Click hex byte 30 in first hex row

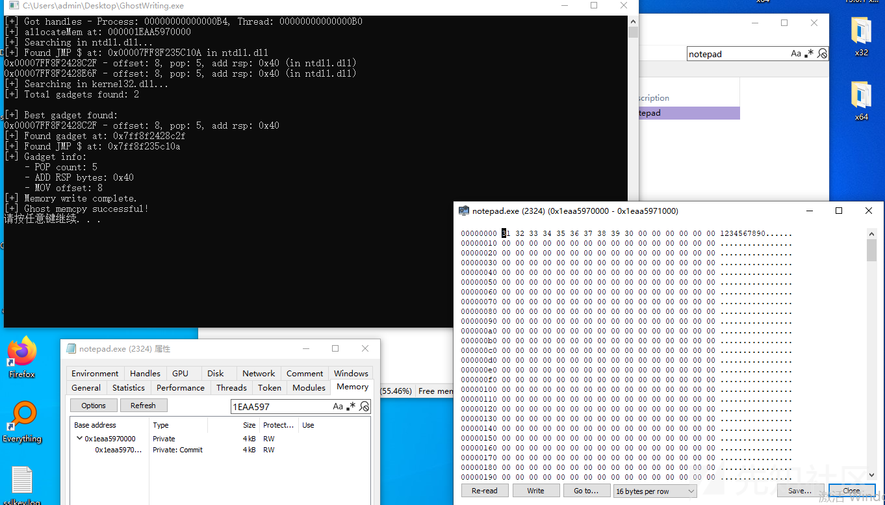pyautogui.click(x=629, y=233)
